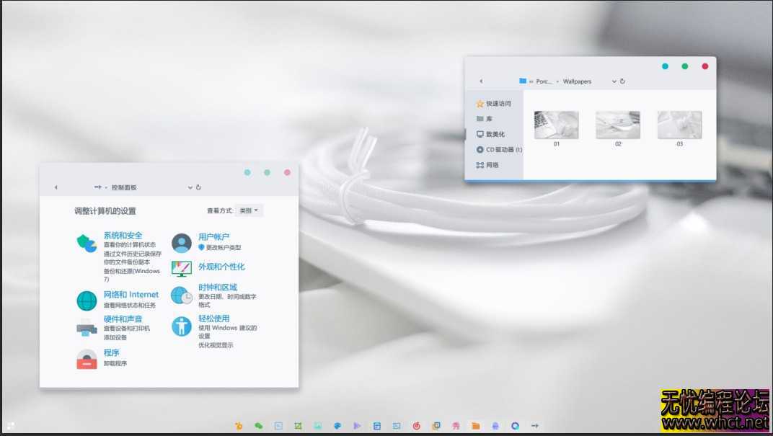
Task: Click the 外观和个性化 link
Action: point(221,267)
